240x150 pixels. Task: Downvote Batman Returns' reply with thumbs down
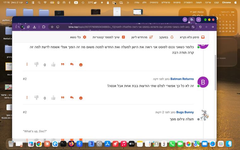click(36, 97)
